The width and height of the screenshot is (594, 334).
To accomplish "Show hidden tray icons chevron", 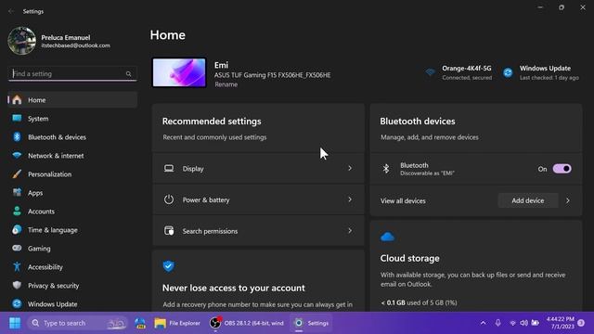I will tap(483, 323).
